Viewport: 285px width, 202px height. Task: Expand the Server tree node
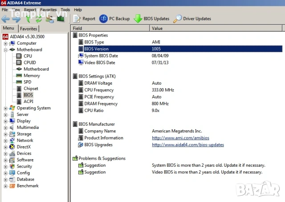click(x=6, y=115)
